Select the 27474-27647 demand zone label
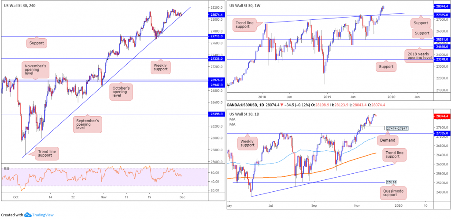Screen dimensions: 451x219 (x=397, y=128)
